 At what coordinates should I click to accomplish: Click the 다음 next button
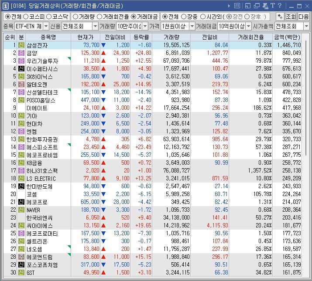(x=303, y=17)
